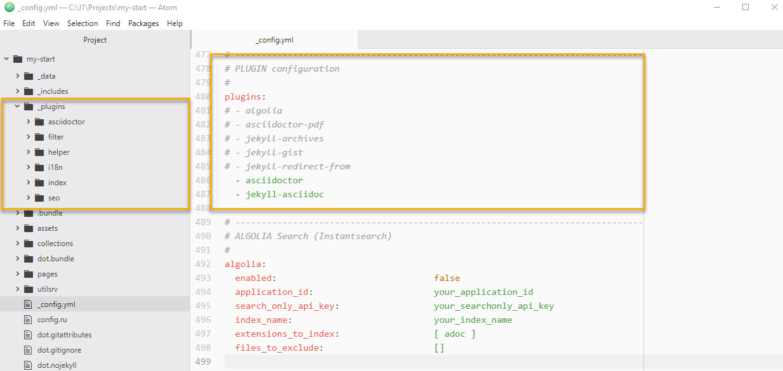Viewport: 783px width, 371px height.
Task: Click the _config.yml file icon in tree
Action: coord(28,304)
